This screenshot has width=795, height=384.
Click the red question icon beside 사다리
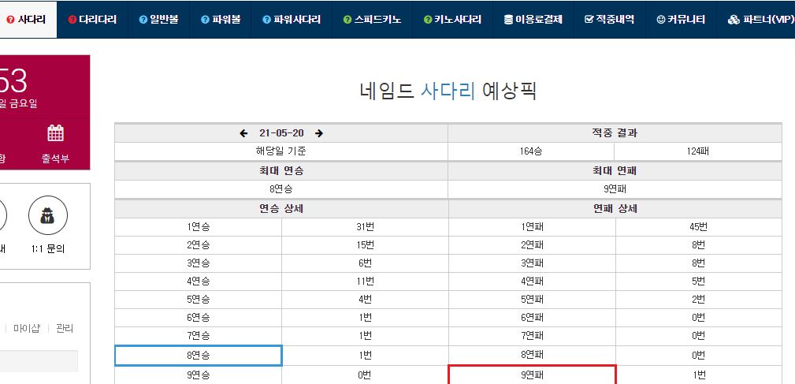click(x=10, y=20)
